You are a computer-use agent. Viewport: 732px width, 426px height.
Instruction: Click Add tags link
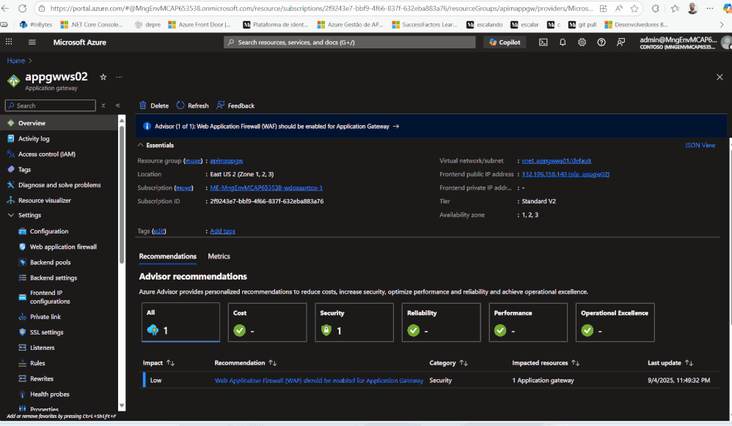[x=223, y=231]
